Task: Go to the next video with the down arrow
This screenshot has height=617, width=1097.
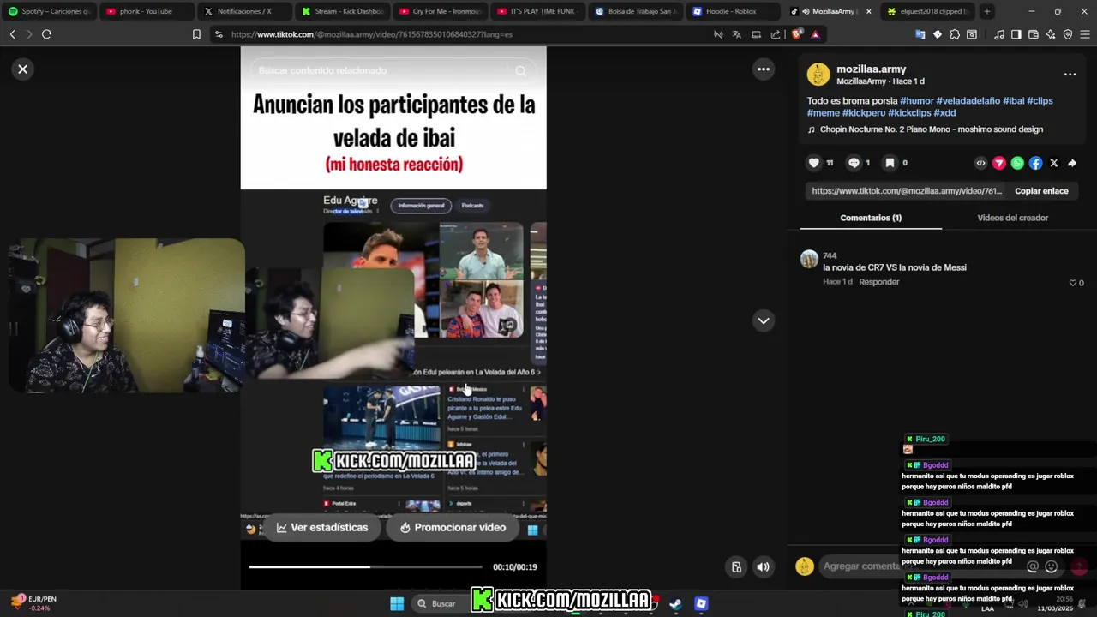Action: point(764,320)
